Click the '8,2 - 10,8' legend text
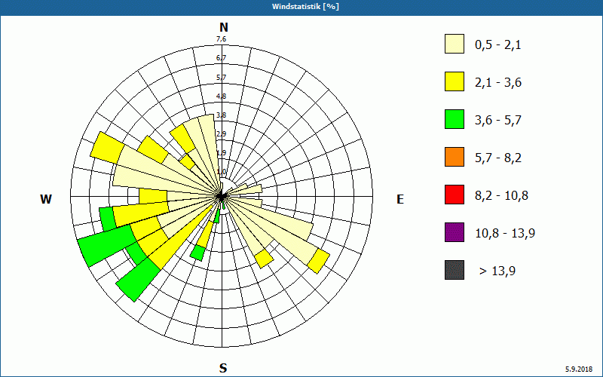Screen dimensions: 603x377 (x=501, y=196)
